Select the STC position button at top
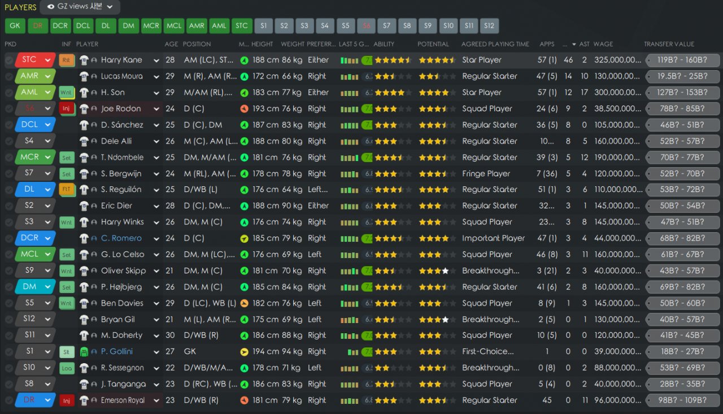 [242, 25]
